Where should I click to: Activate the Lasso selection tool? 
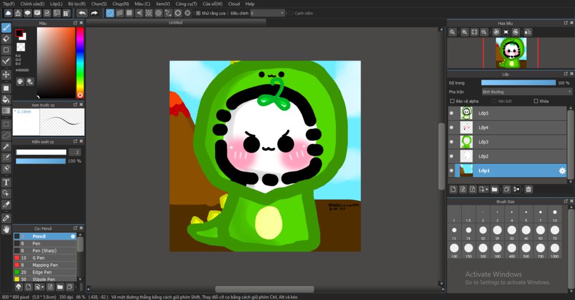pos(6,135)
